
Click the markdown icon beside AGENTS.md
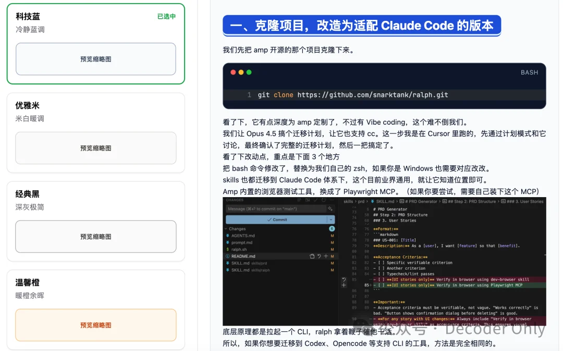[x=228, y=236]
